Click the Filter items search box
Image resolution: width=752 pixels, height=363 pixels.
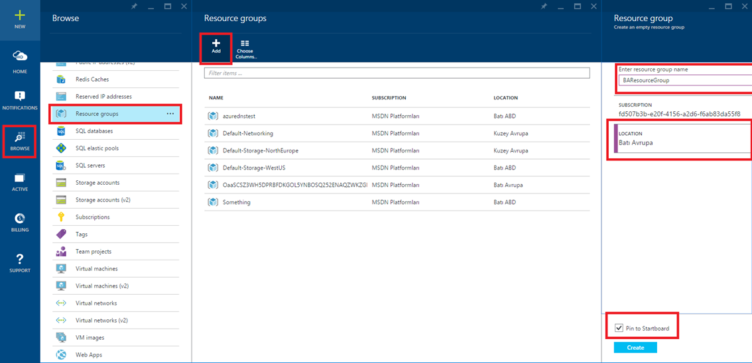click(x=397, y=74)
